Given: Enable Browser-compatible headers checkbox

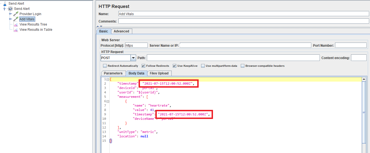Looking at the screenshot, I should (x=242, y=66).
